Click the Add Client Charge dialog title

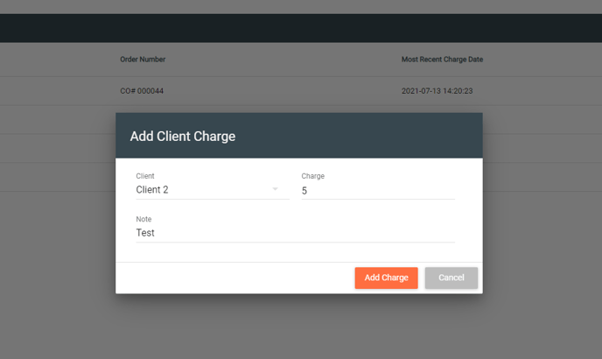(x=183, y=136)
